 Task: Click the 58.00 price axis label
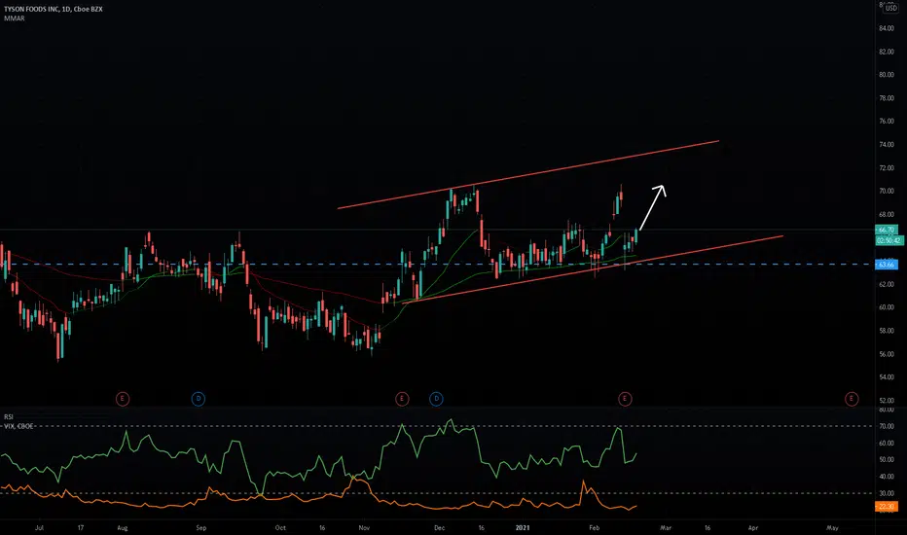887,331
